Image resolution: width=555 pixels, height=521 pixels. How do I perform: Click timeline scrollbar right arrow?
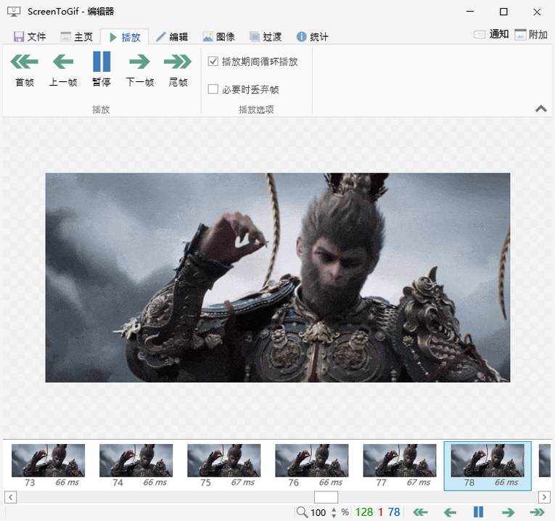[x=544, y=497]
